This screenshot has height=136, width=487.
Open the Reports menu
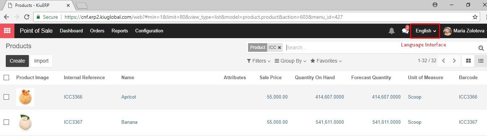(119, 31)
